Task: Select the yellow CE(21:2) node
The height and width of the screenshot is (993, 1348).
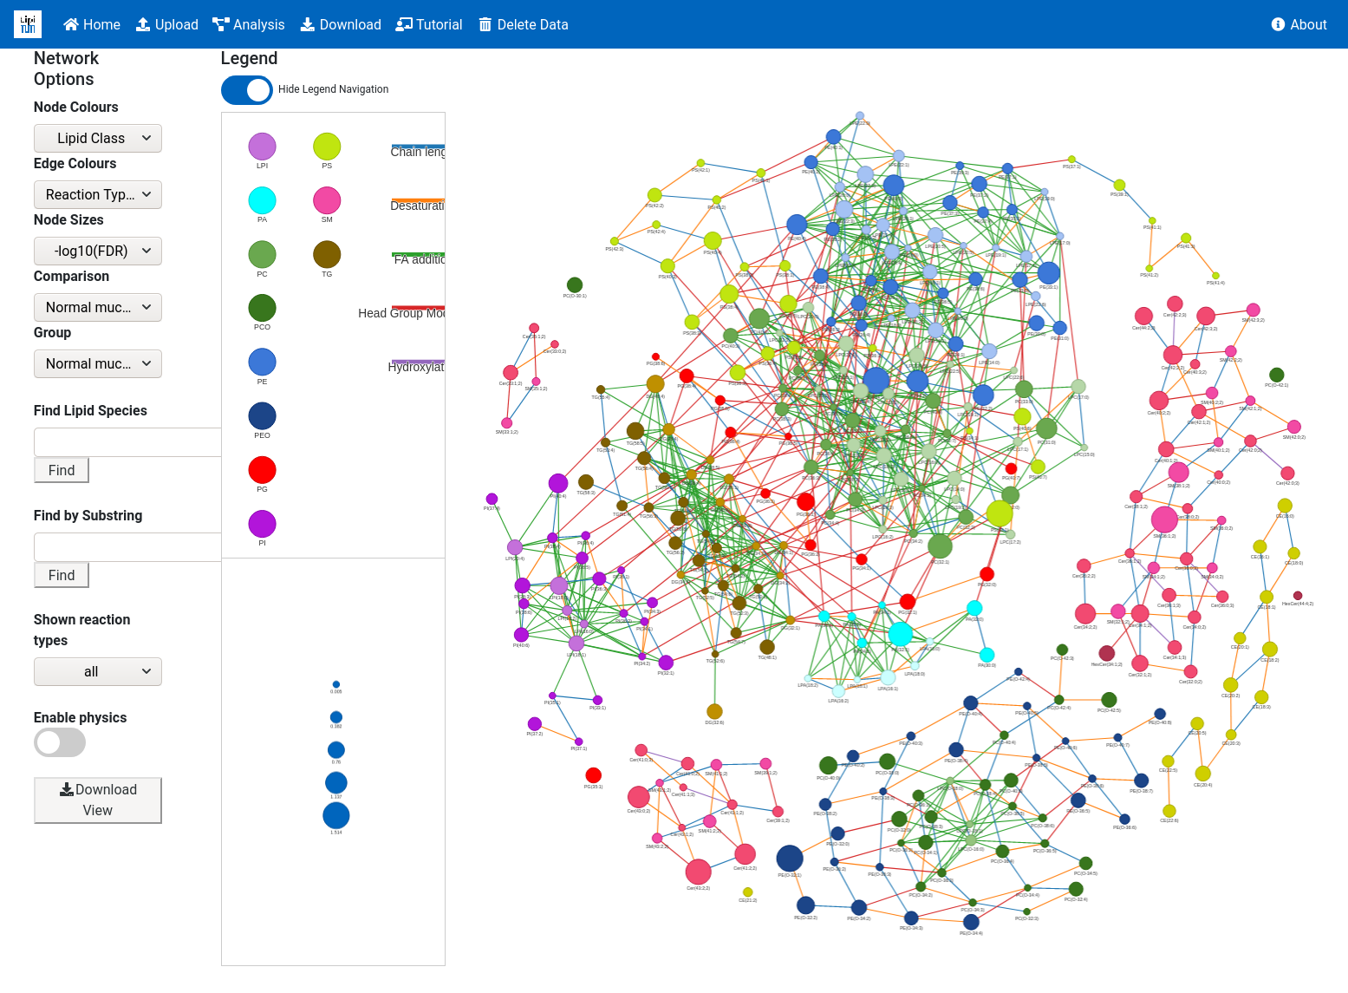Action: 748,892
